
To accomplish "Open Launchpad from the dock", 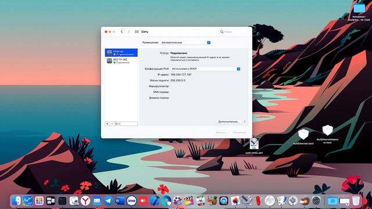I will coord(40,201).
